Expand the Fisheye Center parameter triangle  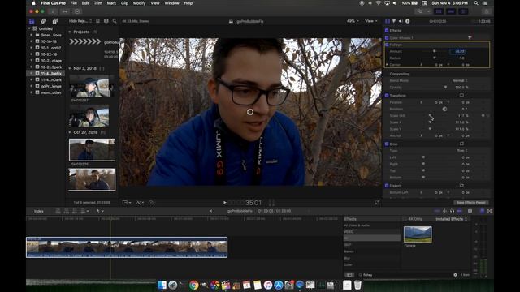click(387, 65)
